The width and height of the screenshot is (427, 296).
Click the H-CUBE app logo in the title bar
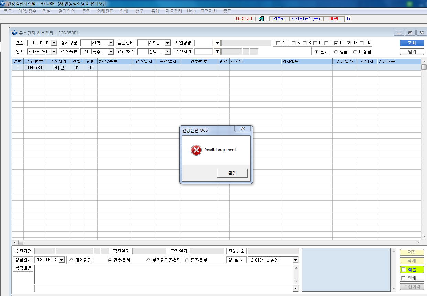coord(3,3)
